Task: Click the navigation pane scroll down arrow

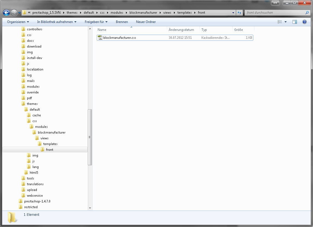Action: click(x=90, y=208)
